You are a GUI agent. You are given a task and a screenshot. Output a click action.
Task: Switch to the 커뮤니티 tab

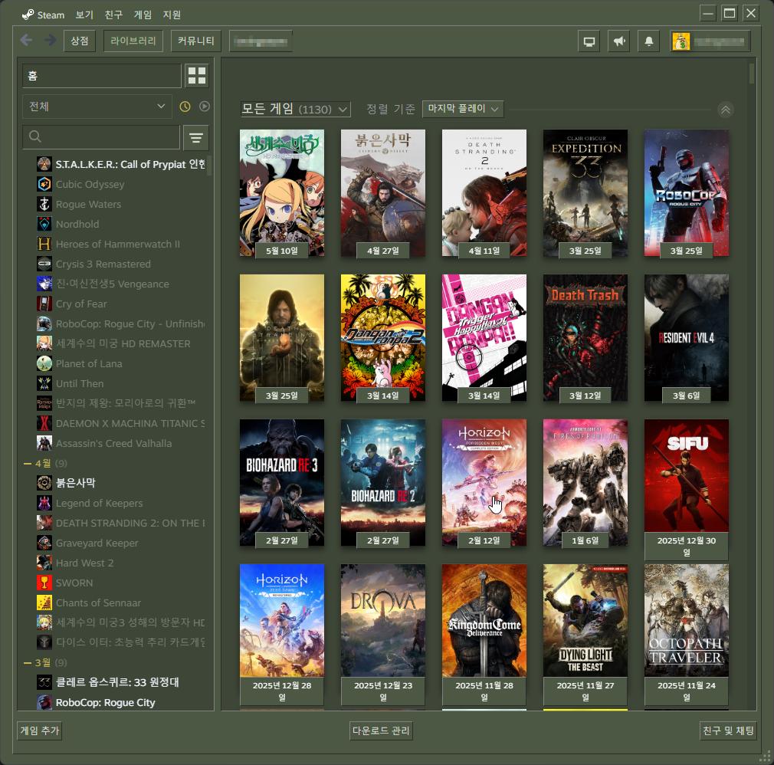click(196, 41)
